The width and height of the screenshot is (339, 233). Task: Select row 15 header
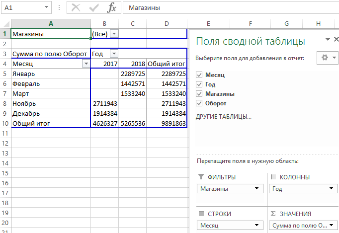(5, 173)
